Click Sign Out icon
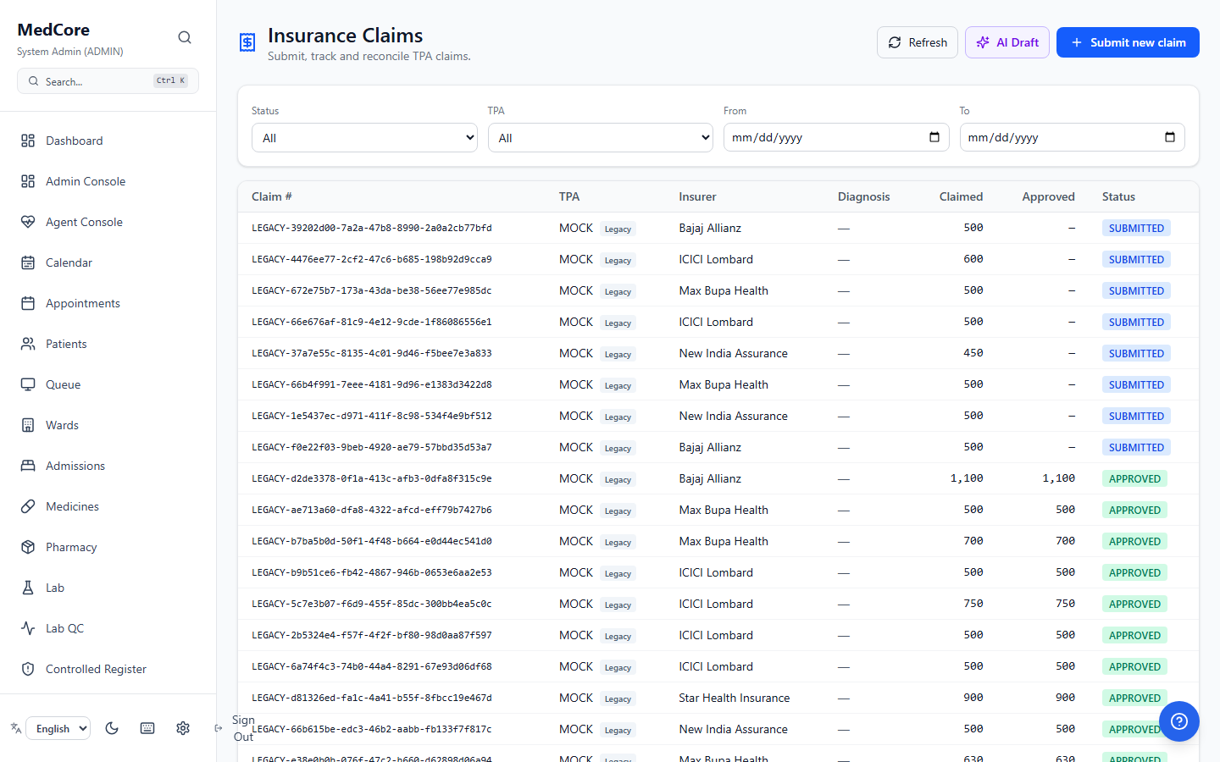Screen dimensions: 1220x762 (219, 728)
